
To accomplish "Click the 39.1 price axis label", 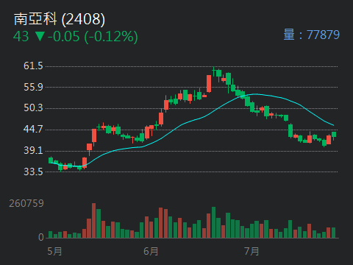I will pyautogui.click(x=33, y=150).
